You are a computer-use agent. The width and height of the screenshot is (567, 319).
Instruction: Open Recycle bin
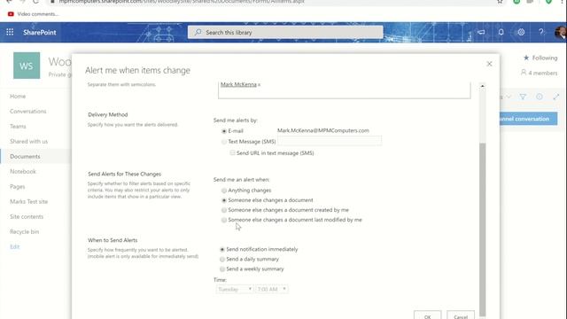24,231
